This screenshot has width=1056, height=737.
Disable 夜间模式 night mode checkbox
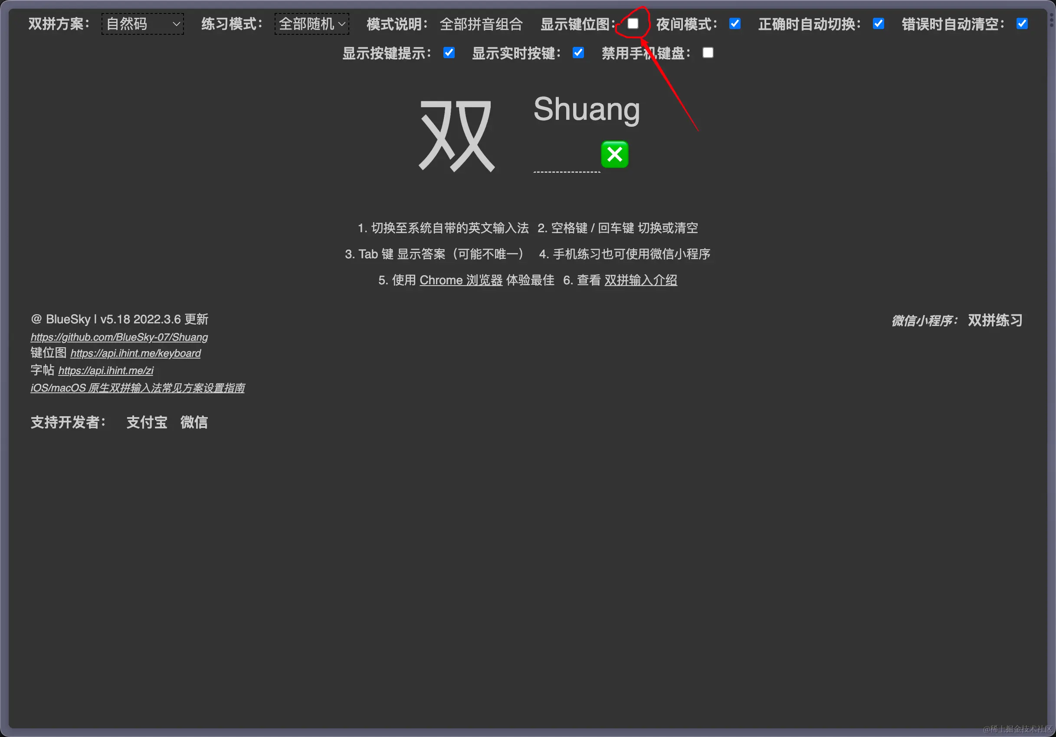tap(735, 23)
